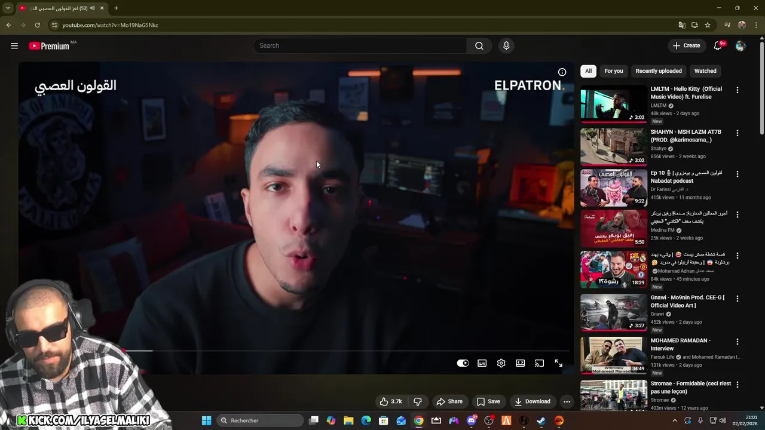Open more actions below video
Viewport: 765px width, 430px height.
[567, 401]
